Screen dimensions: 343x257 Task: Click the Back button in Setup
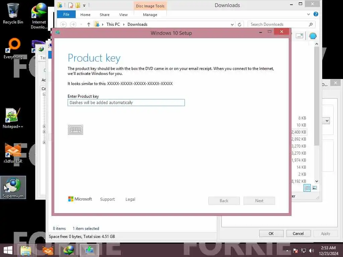(x=224, y=201)
